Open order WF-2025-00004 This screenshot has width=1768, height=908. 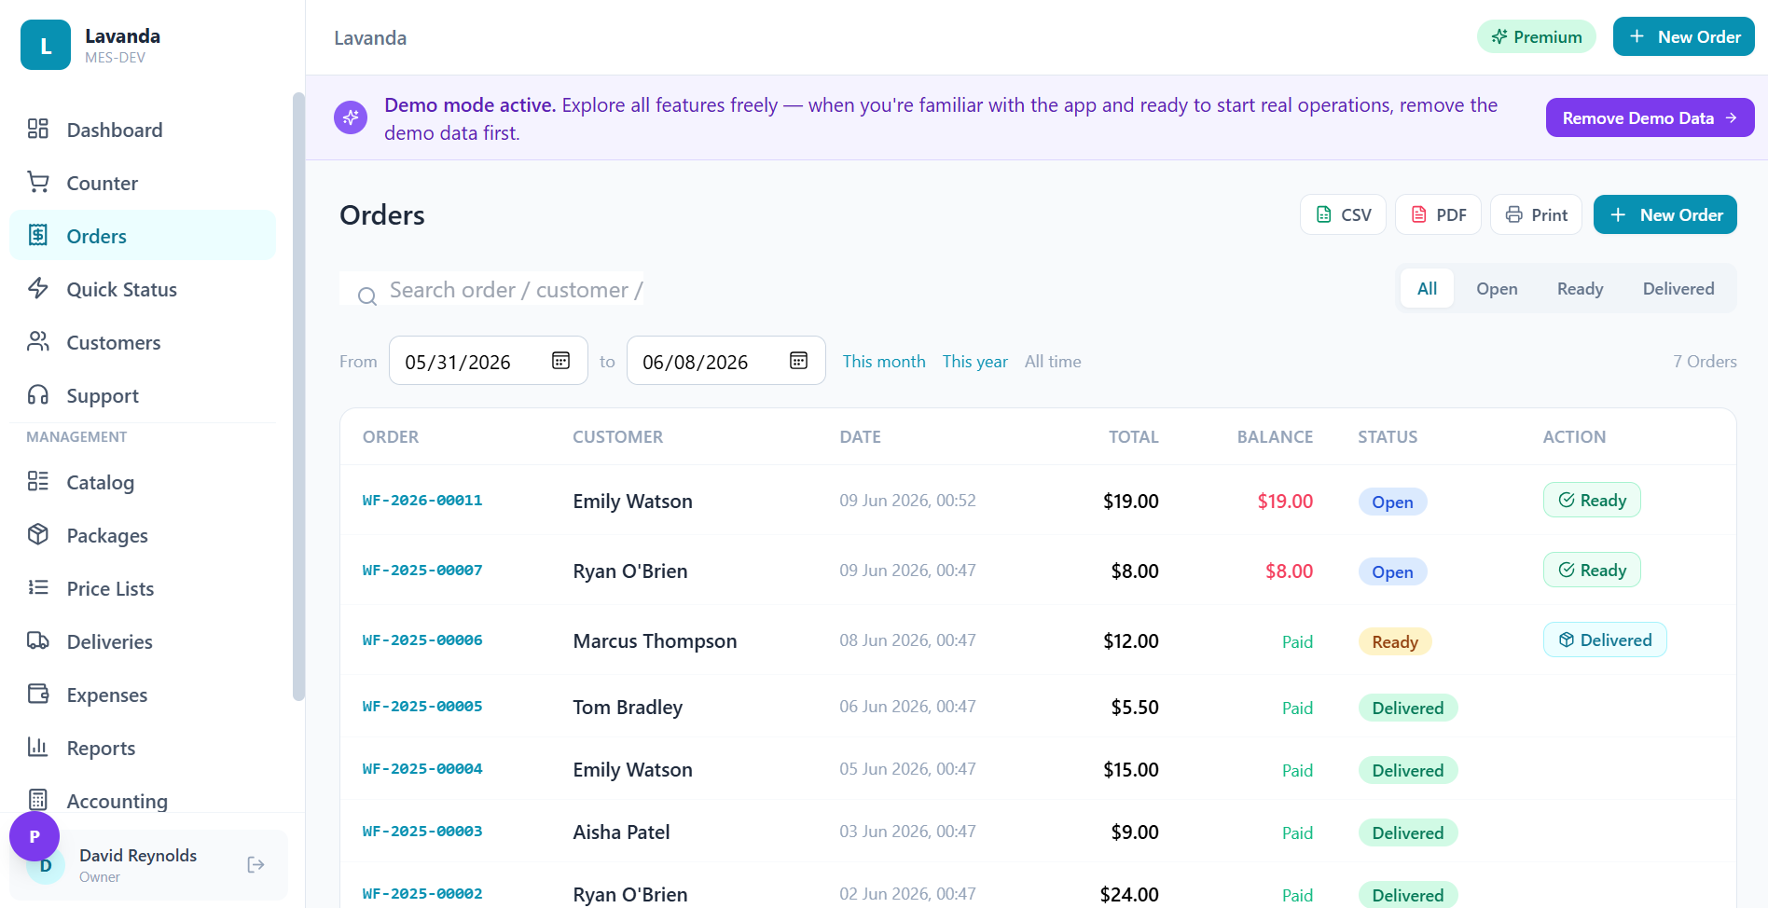(422, 769)
